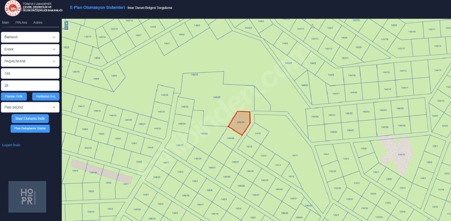
Task: Select parcel 154/8 on the map
Action: coord(150,147)
